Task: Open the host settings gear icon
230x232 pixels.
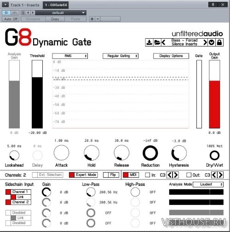Action: (92, 19)
